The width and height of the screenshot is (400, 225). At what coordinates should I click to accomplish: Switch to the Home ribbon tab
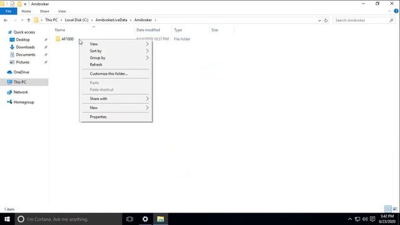[26, 11]
